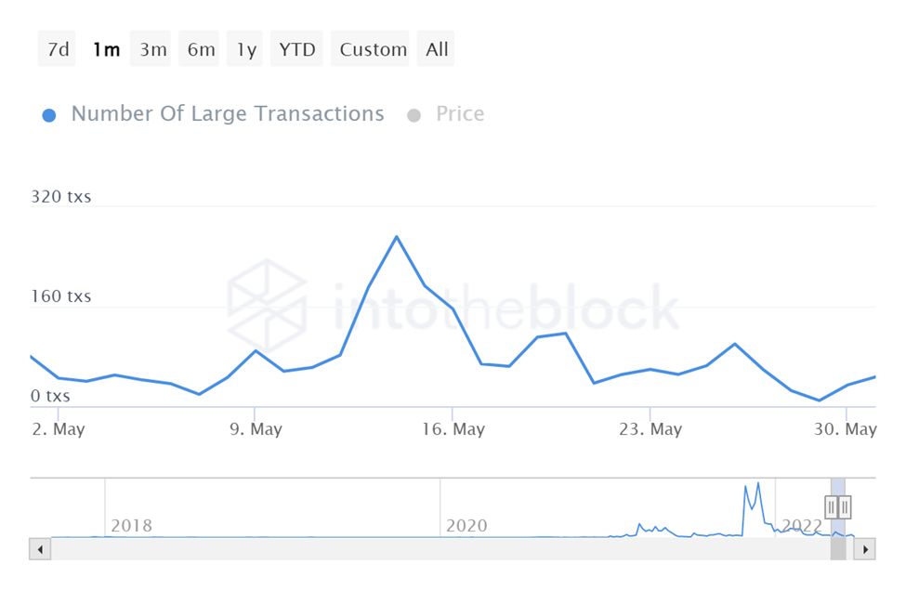906x604 pixels.
Task: Click the right navigator range handle
Action: click(x=845, y=506)
